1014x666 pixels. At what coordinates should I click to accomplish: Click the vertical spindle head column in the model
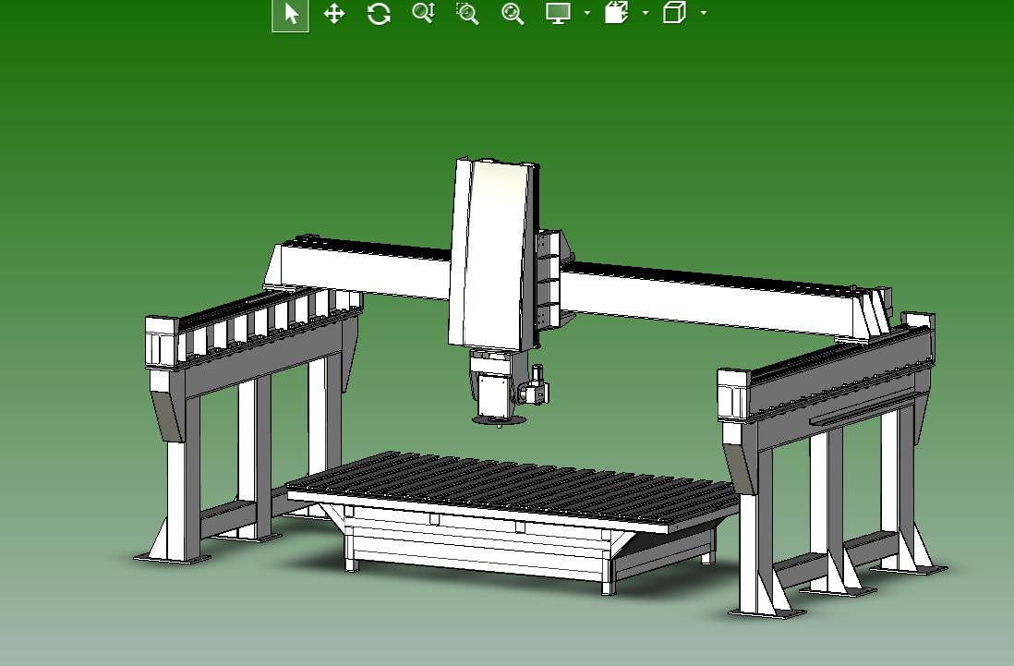point(493,253)
